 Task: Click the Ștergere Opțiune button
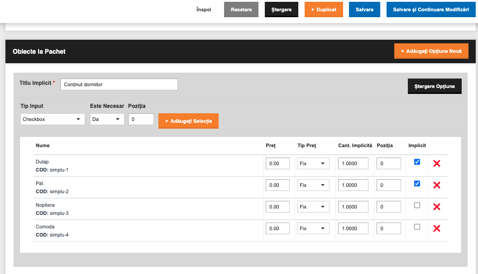pyautogui.click(x=435, y=86)
